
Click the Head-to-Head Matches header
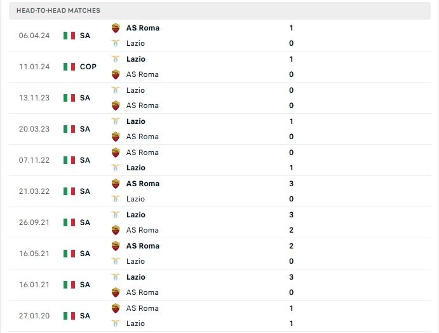[58, 11]
